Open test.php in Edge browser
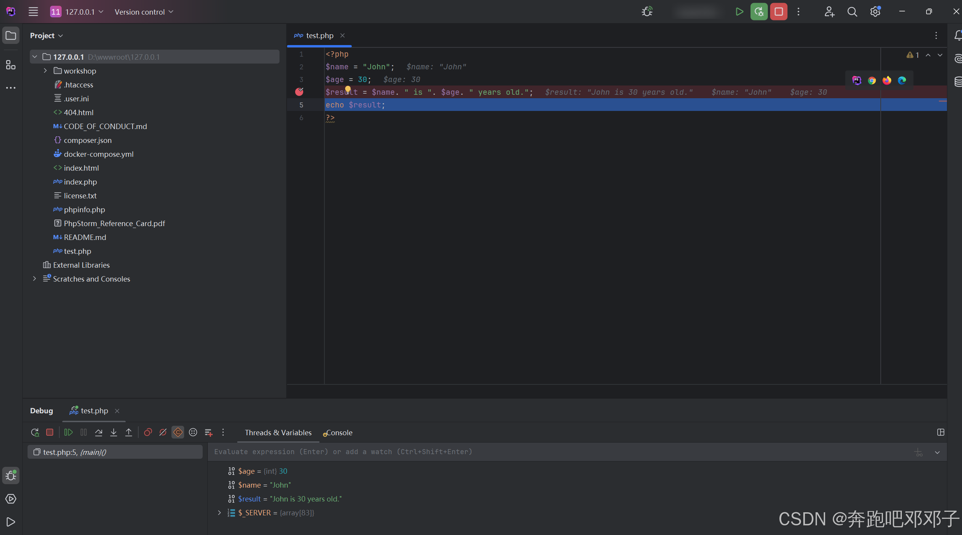962x535 pixels. pos(902,80)
